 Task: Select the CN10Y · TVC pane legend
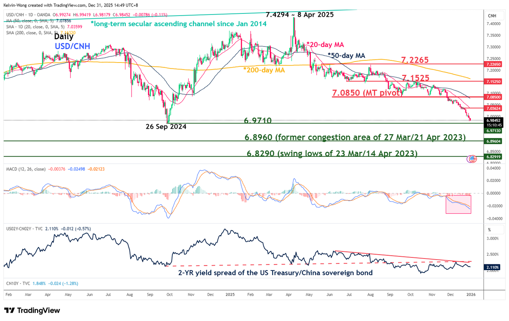16,284
